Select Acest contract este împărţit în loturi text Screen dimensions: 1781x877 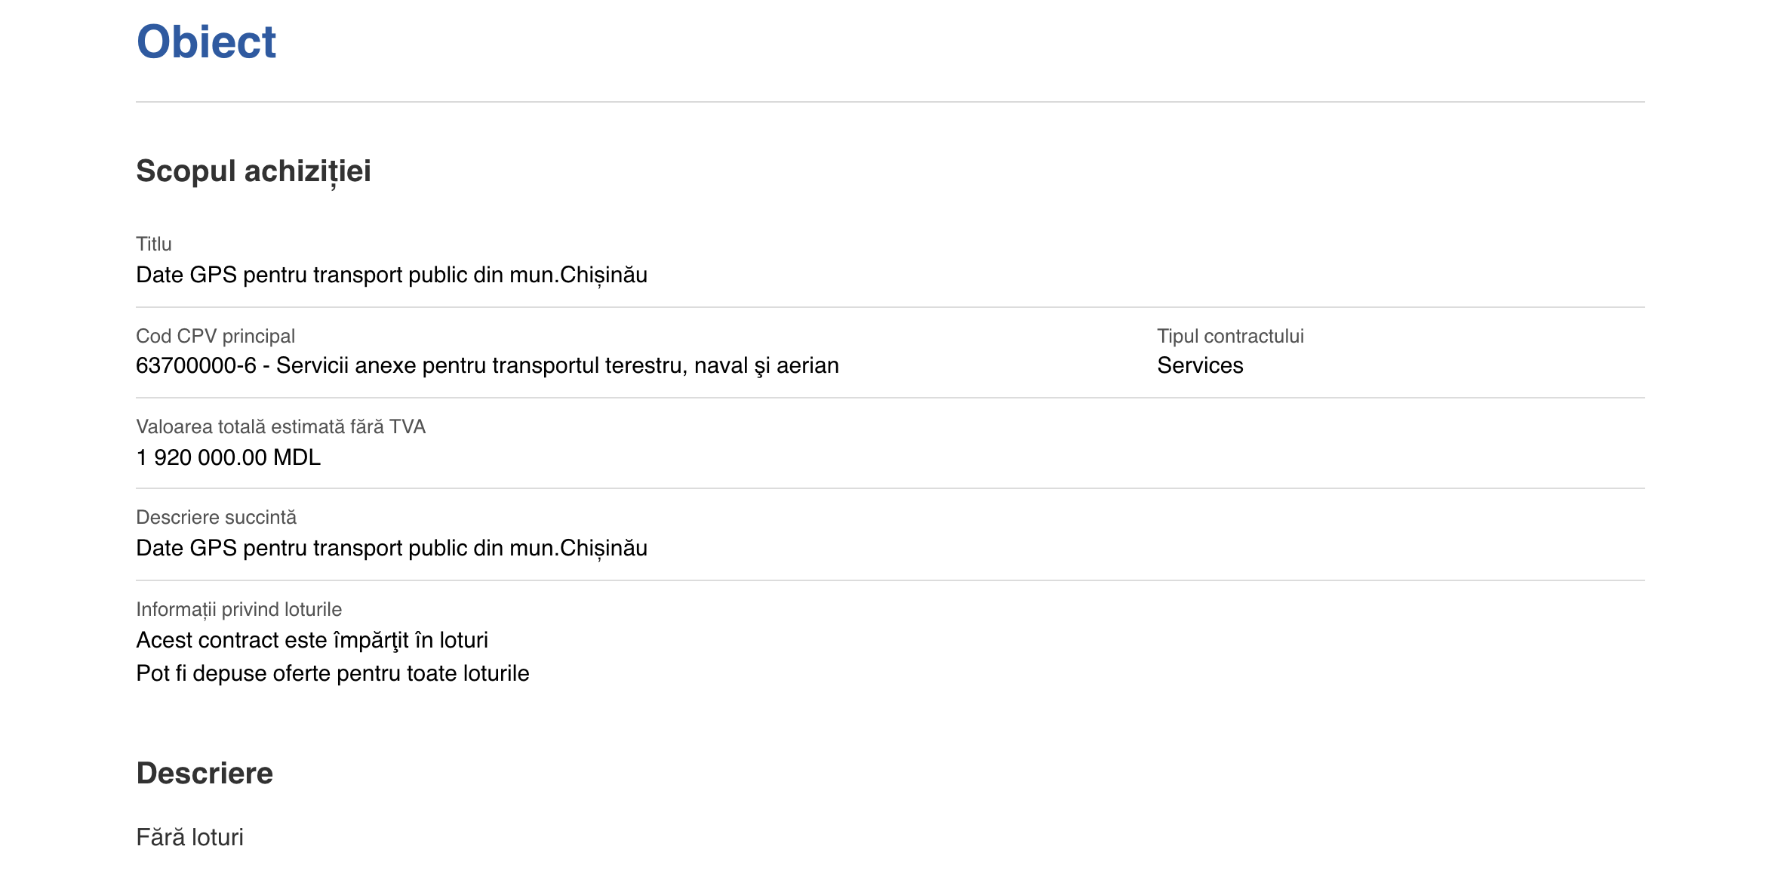(312, 640)
